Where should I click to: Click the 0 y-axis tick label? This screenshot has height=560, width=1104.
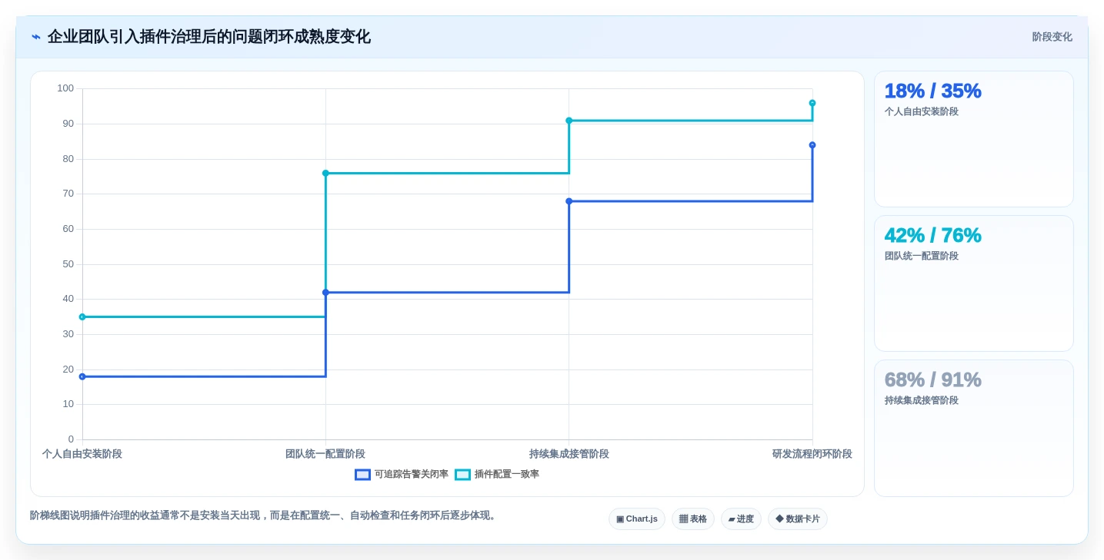coord(71,439)
